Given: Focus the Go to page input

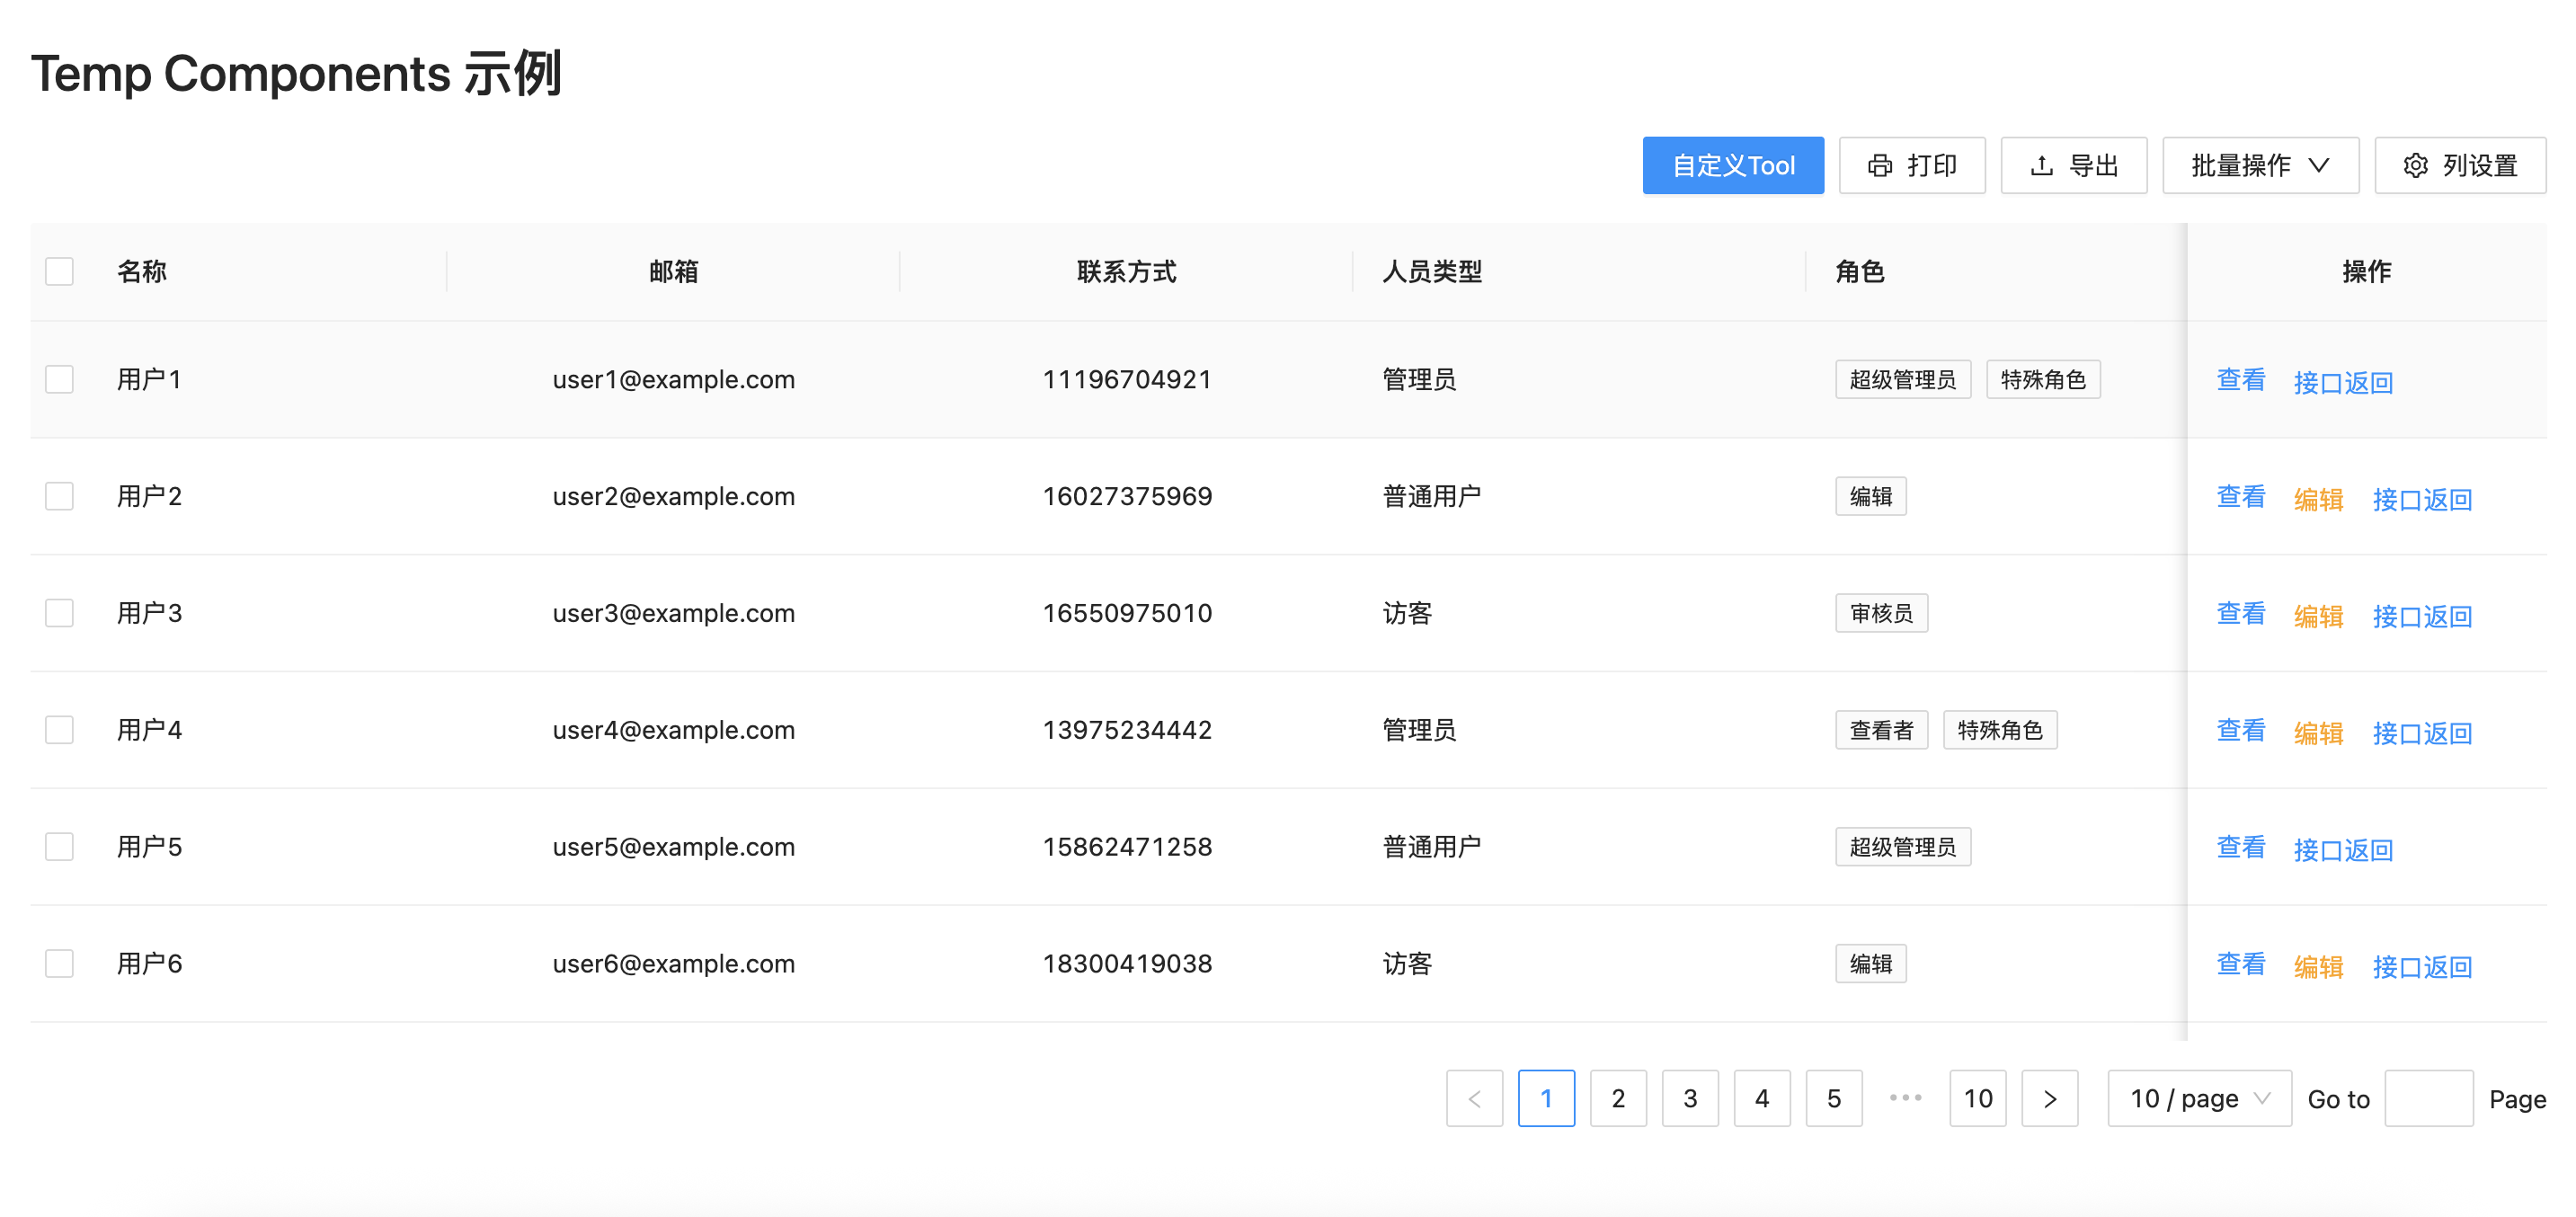Looking at the screenshot, I should click(2427, 1099).
